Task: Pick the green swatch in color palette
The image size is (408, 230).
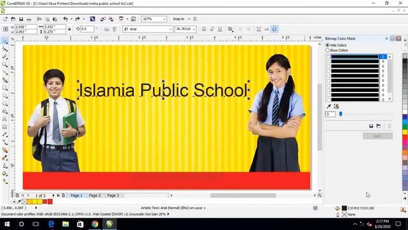Action: [x=405, y=126]
